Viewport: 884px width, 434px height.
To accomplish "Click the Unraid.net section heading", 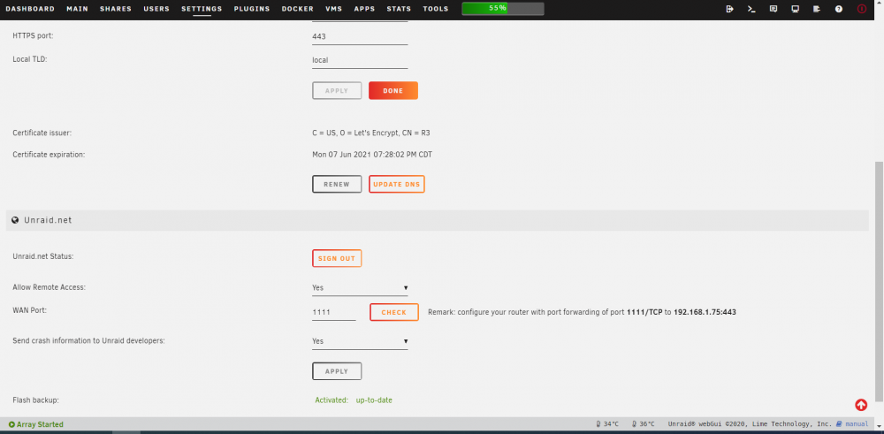I will (x=48, y=220).
